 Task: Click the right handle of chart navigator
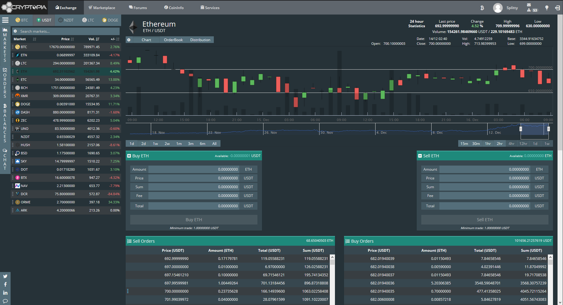point(548,129)
